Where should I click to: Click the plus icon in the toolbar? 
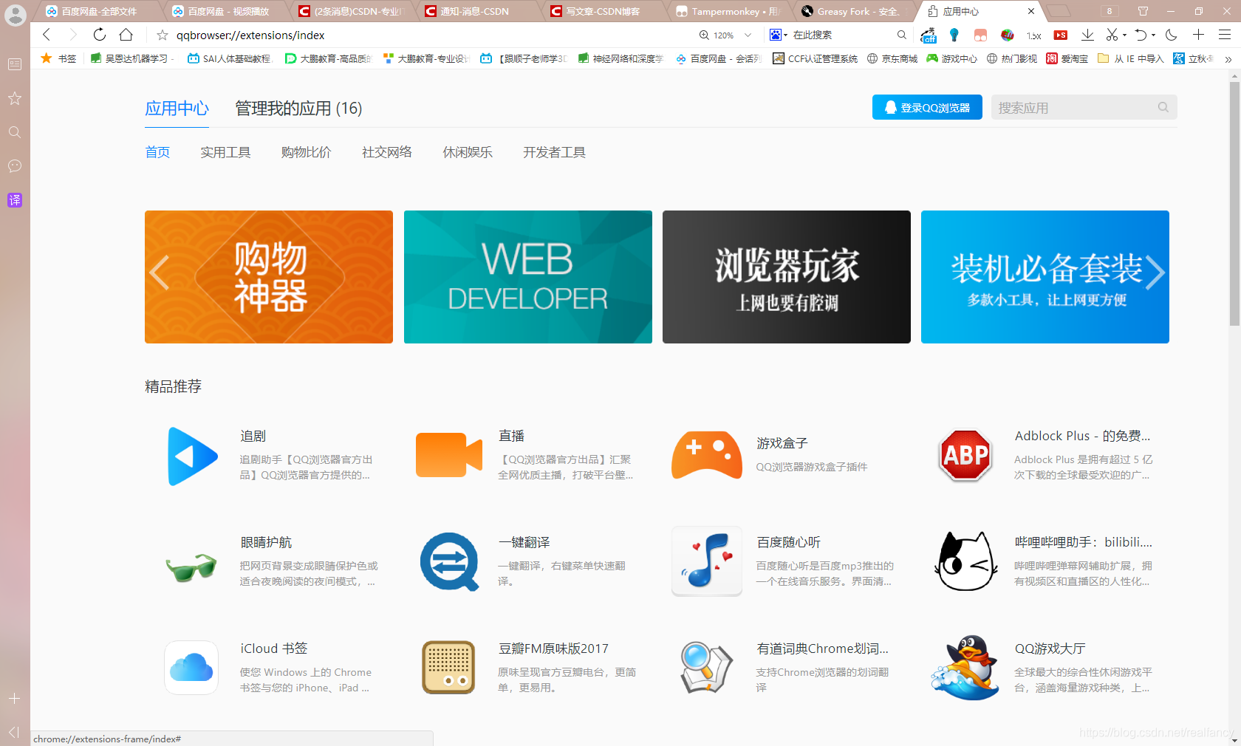[x=1198, y=35]
